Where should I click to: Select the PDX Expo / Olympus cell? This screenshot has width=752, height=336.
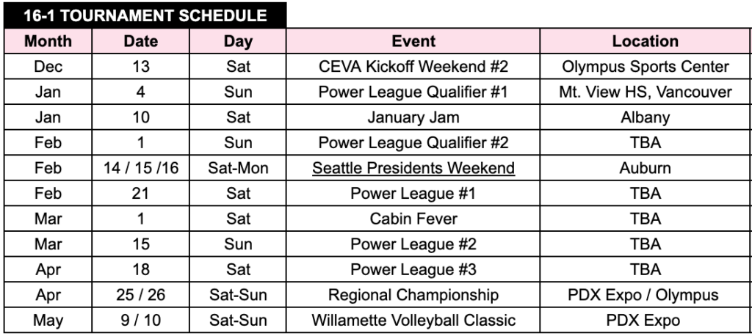(645, 295)
